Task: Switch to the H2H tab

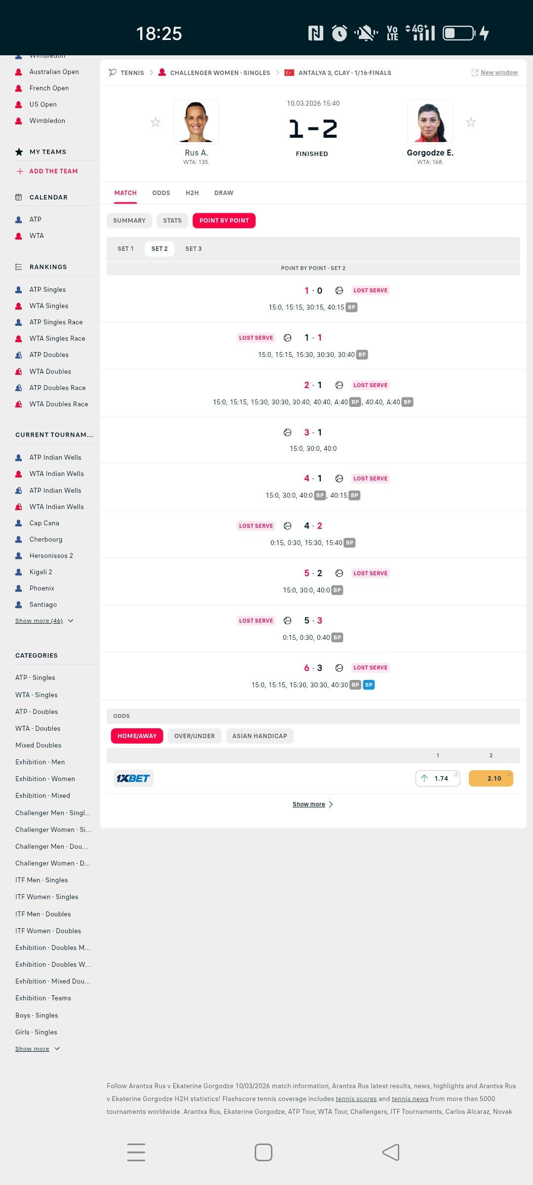Action: click(x=192, y=193)
